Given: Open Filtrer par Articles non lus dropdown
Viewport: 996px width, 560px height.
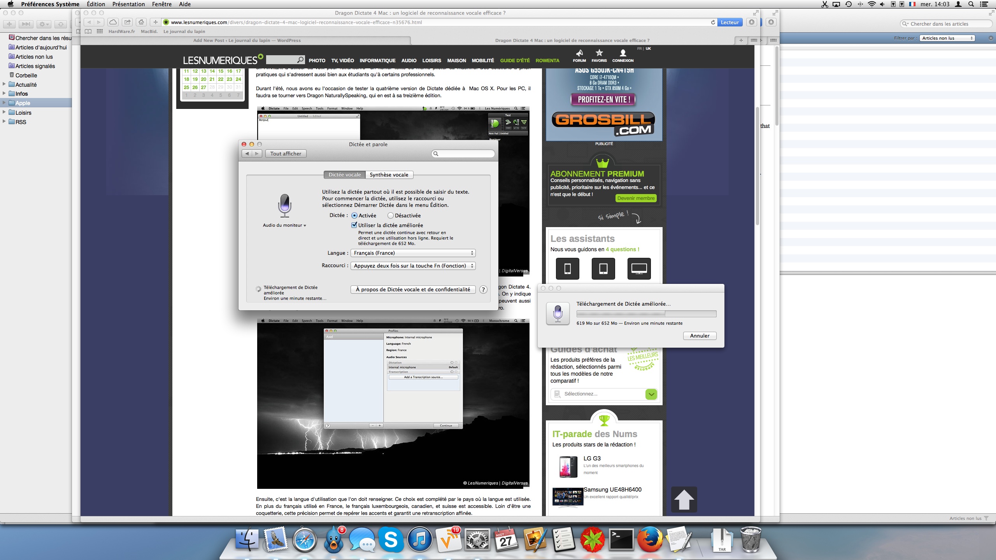Looking at the screenshot, I should pos(947,38).
